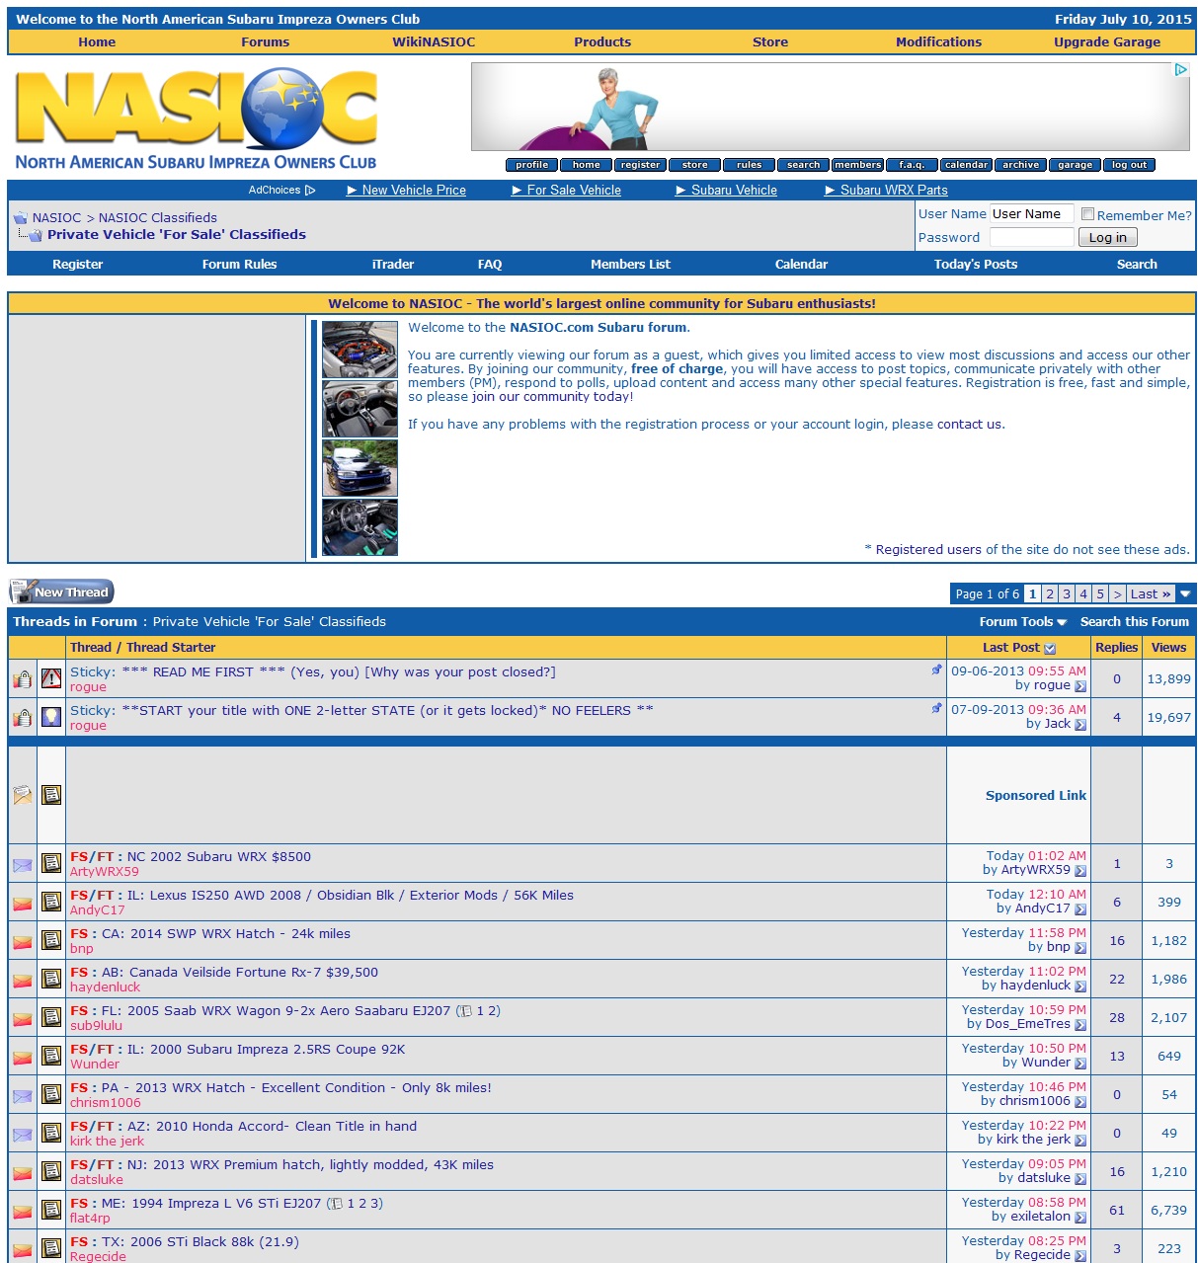This screenshot has height=1263, width=1198.
Task: Click the small garage button under the ad
Action: coord(1075,165)
